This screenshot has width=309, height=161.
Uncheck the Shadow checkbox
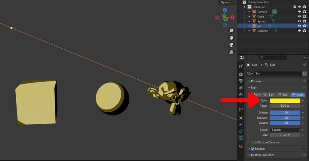point(253,149)
